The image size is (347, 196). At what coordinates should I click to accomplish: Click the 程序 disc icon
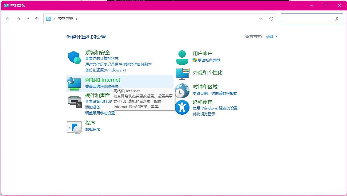pyautogui.click(x=74, y=128)
